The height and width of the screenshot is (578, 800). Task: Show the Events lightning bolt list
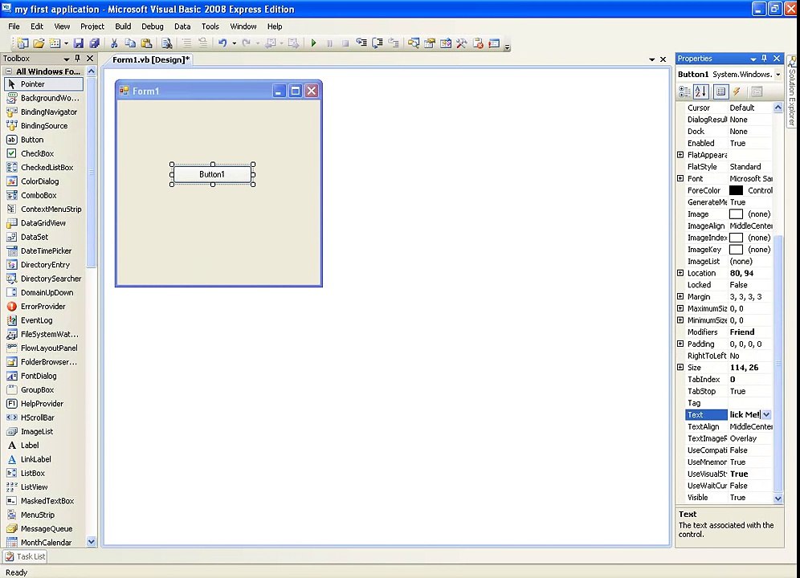coord(737,92)
